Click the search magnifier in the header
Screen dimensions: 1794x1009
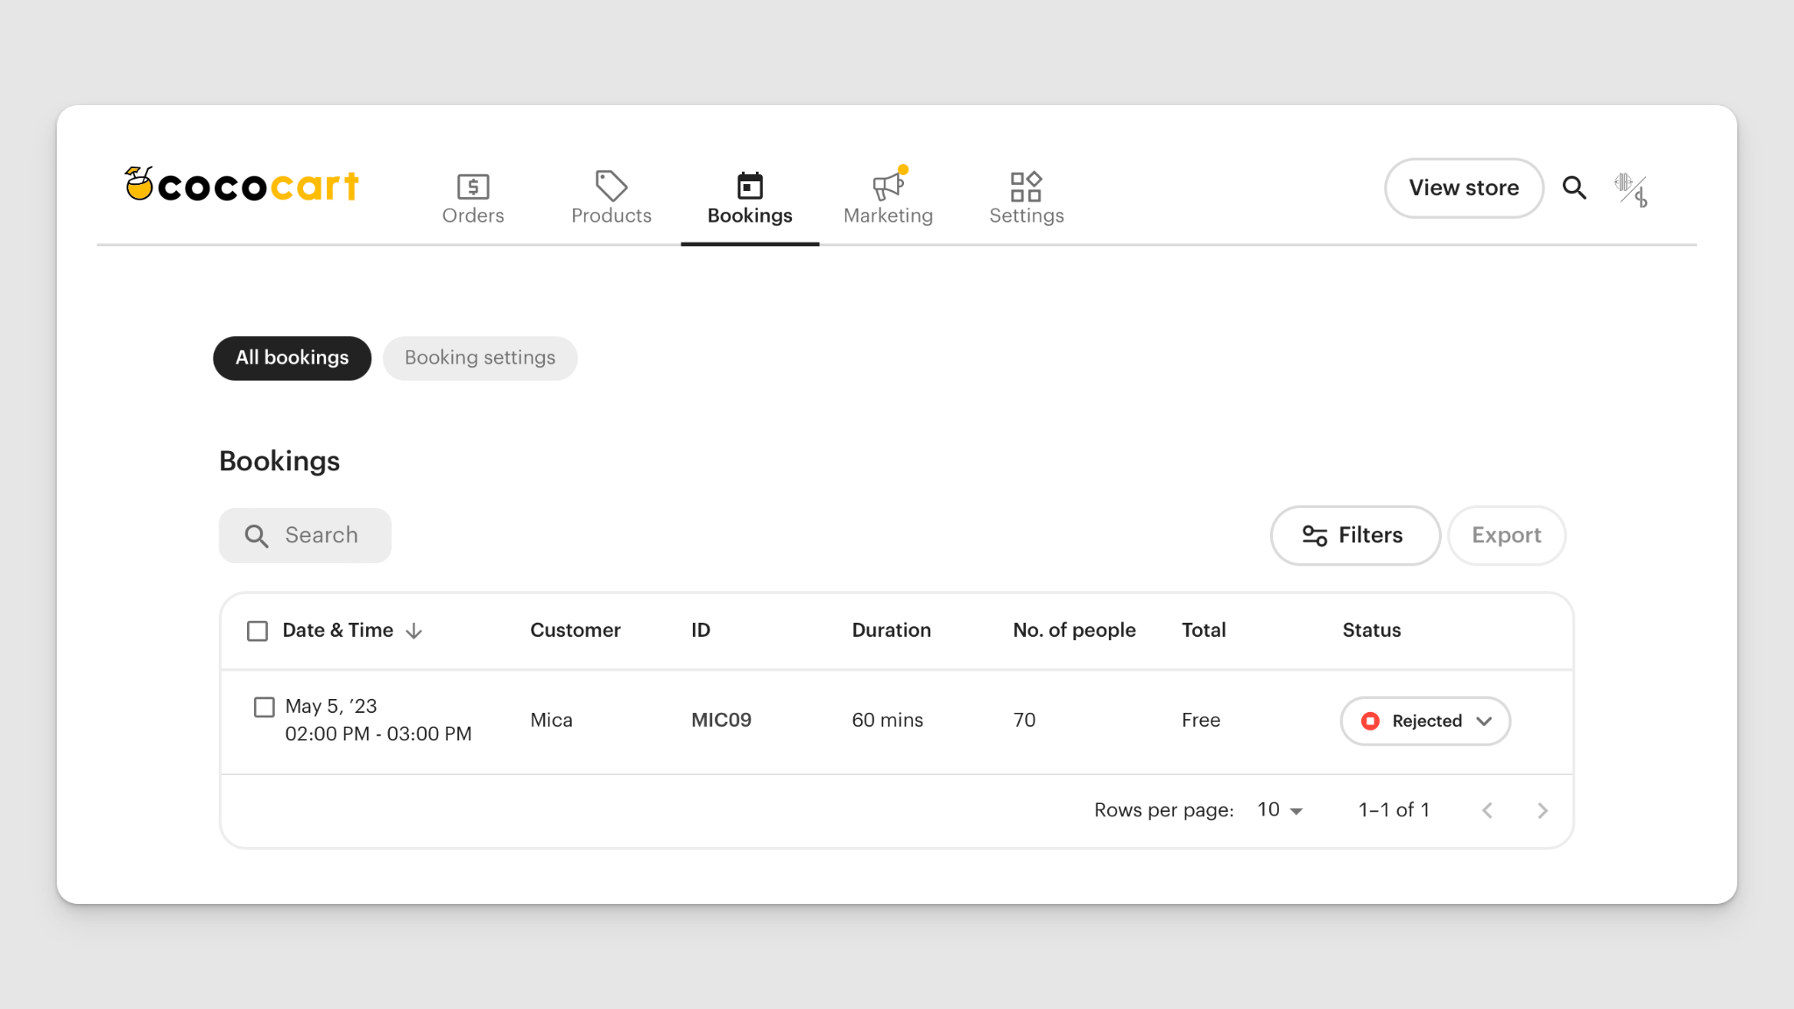(1574, 187)
